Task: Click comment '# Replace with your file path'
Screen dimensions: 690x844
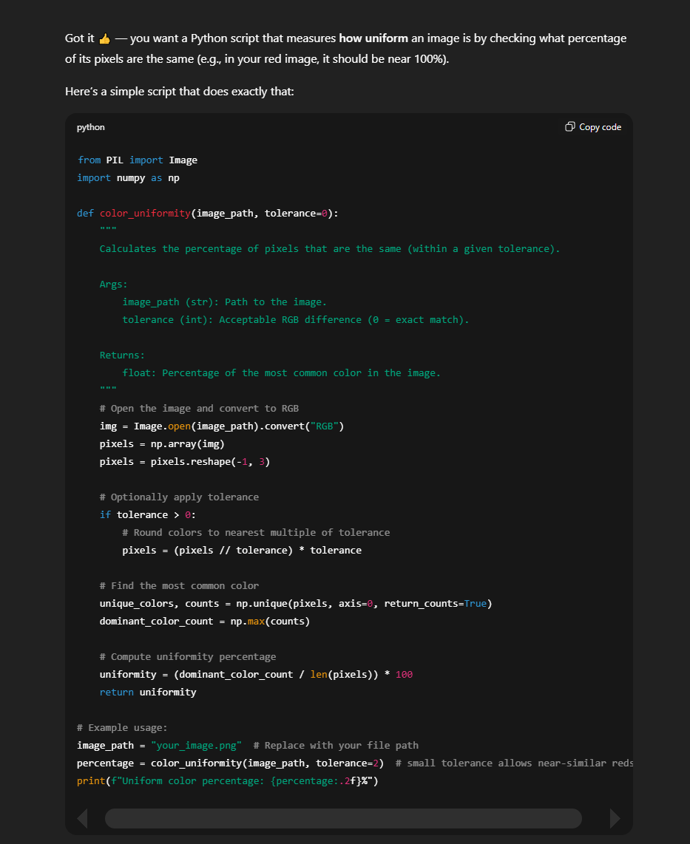Action: point(336,746)
